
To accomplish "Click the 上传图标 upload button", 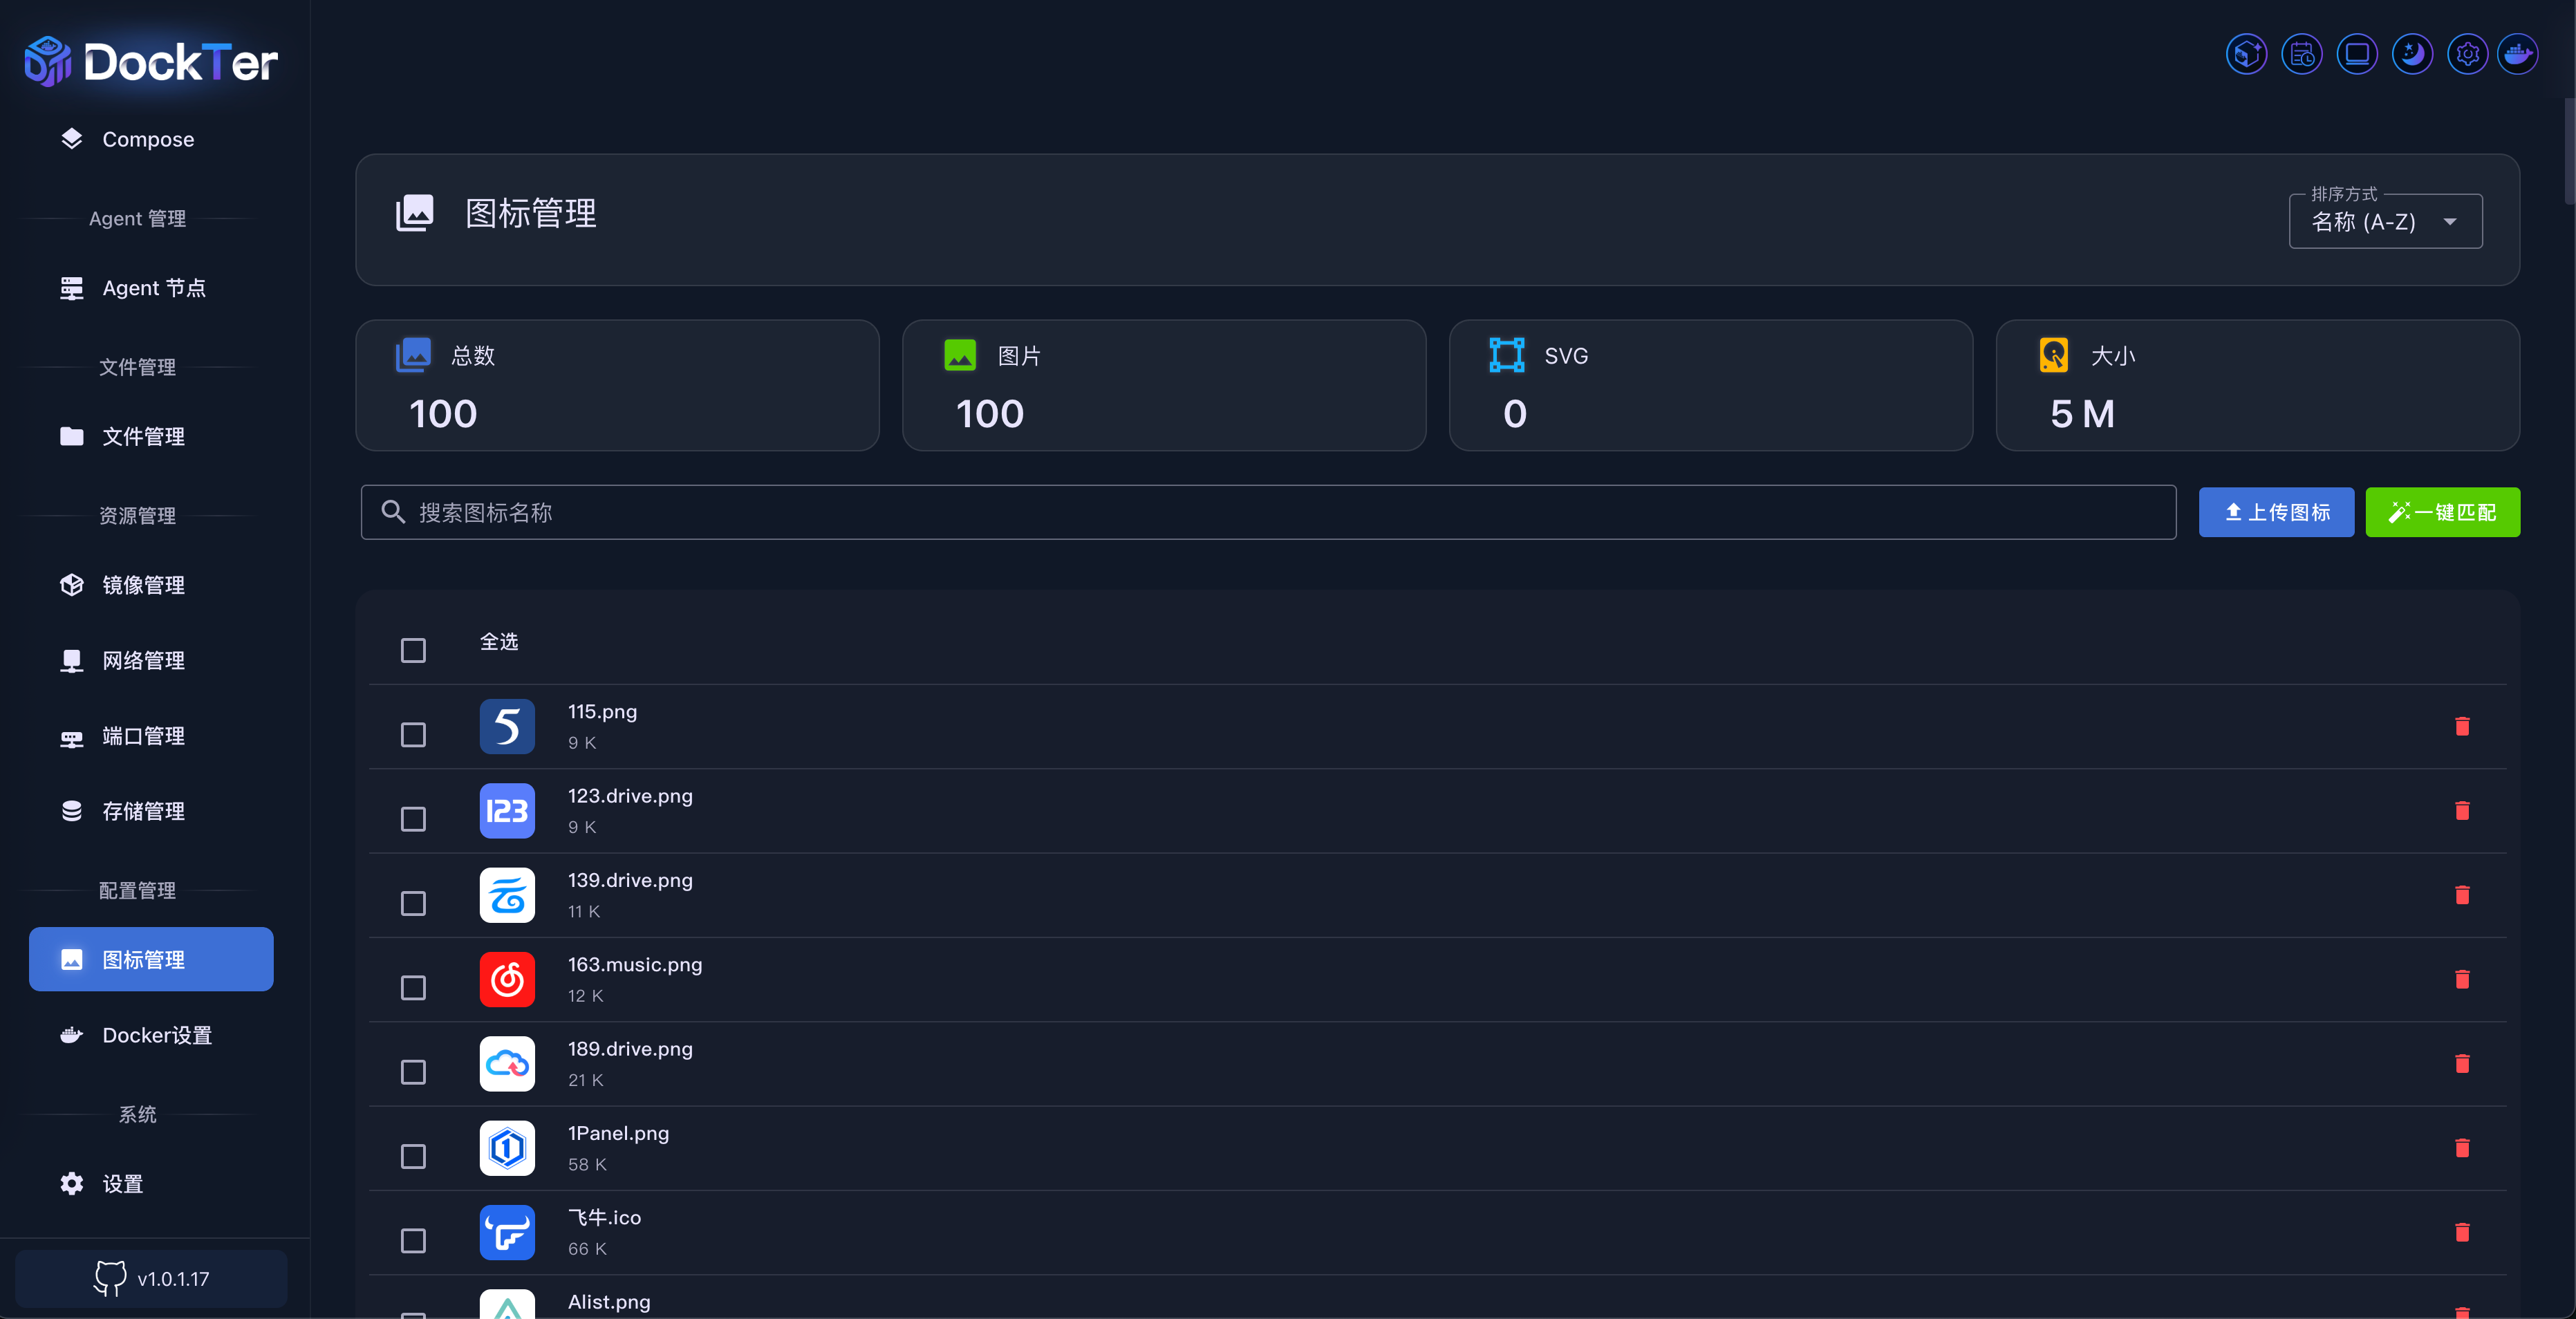I will click(2275, 512).
